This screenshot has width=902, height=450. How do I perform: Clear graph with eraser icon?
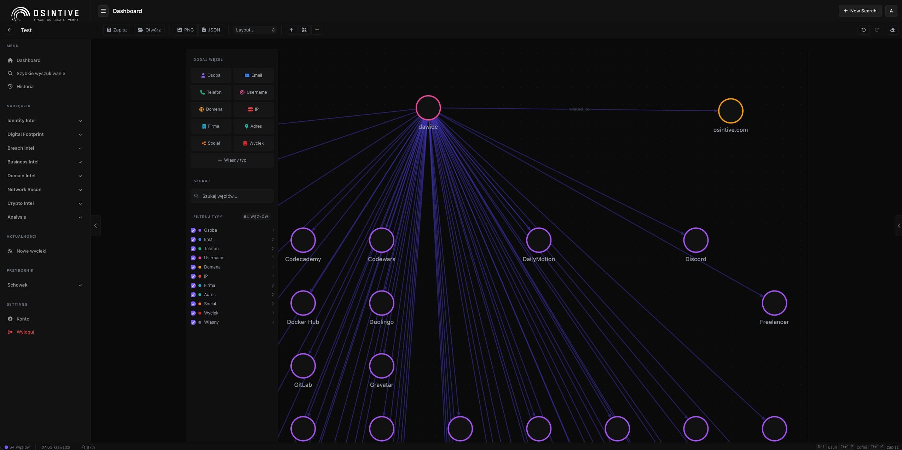pos(892,30)
